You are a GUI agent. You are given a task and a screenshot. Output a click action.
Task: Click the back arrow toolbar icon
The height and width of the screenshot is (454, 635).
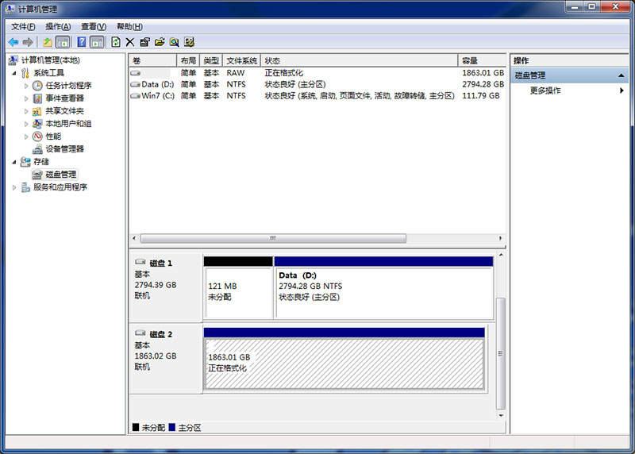[13, 42]
